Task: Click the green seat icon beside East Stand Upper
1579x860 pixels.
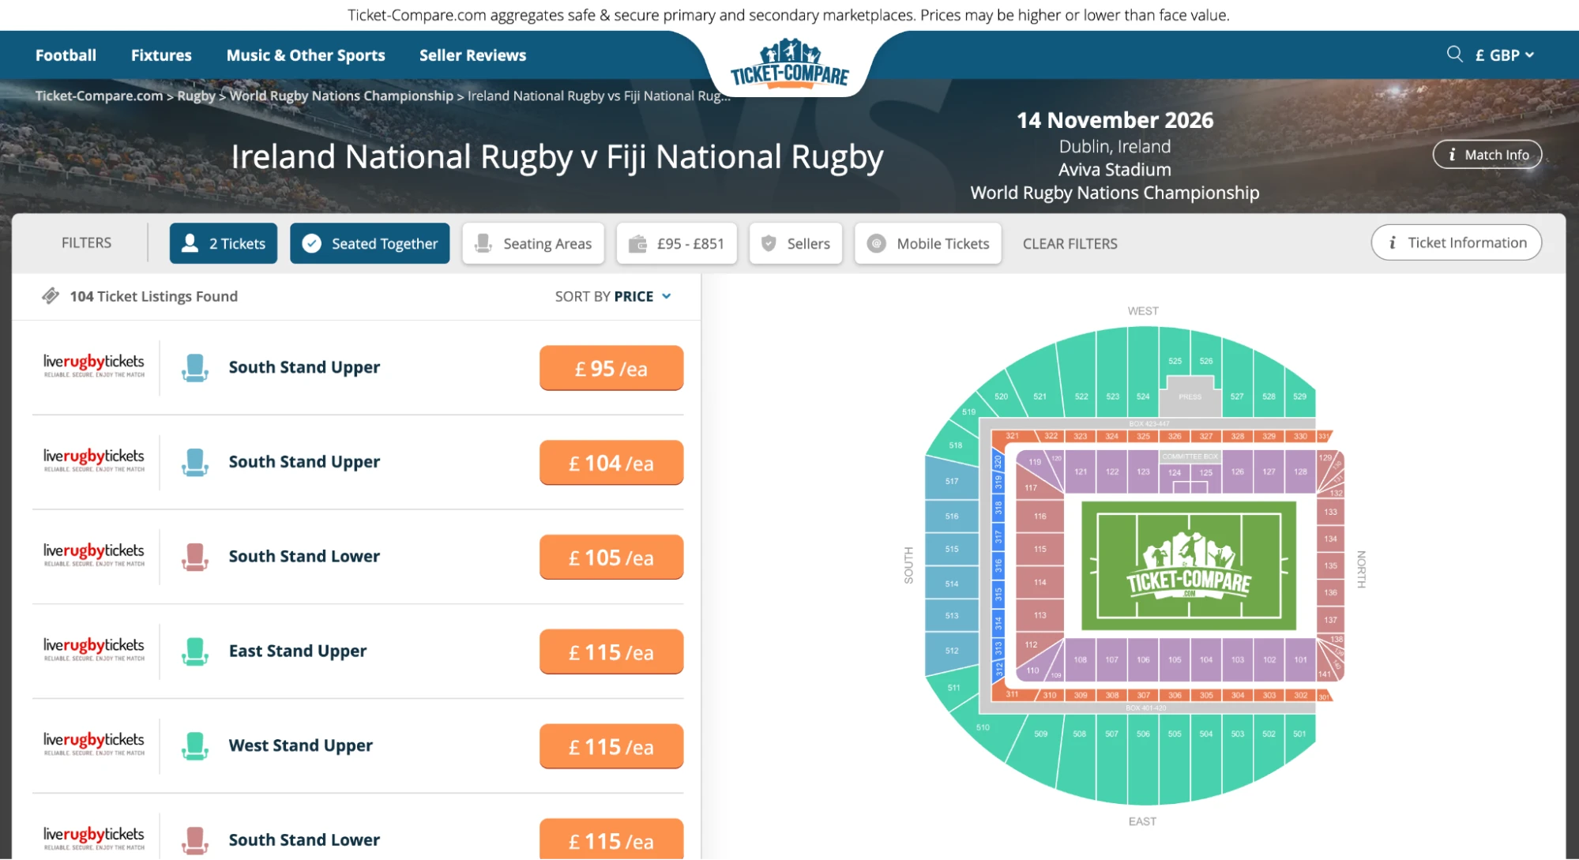Action: [x=194, y=652]
